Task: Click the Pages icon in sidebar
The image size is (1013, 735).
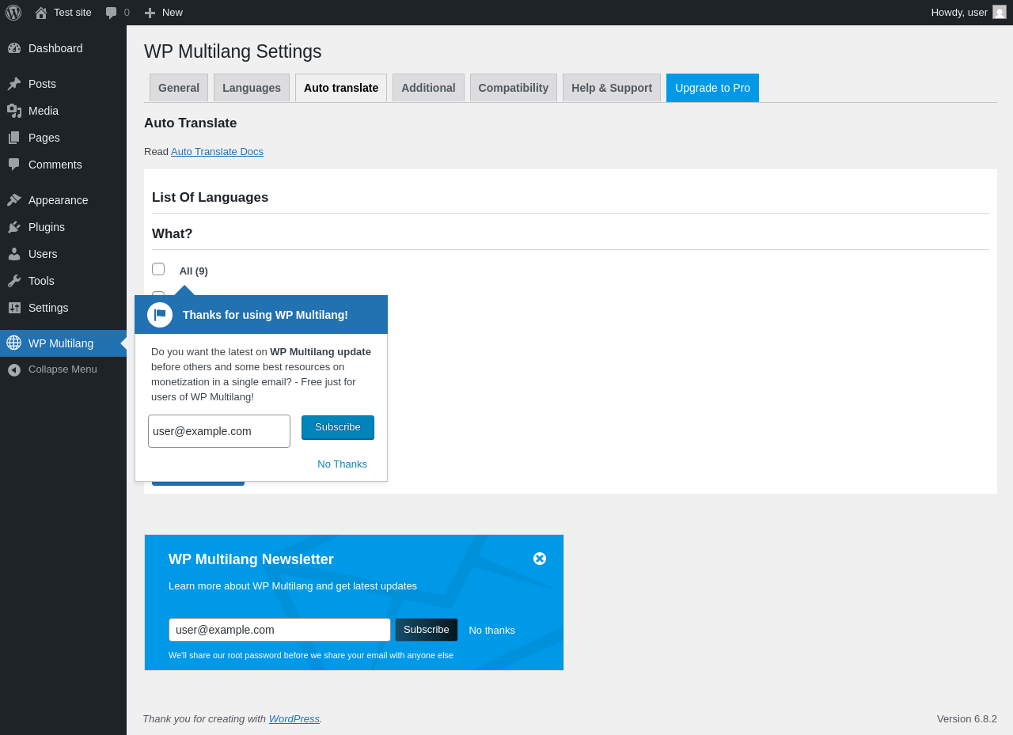Action: pyautogui.click(x=14, y=138)
